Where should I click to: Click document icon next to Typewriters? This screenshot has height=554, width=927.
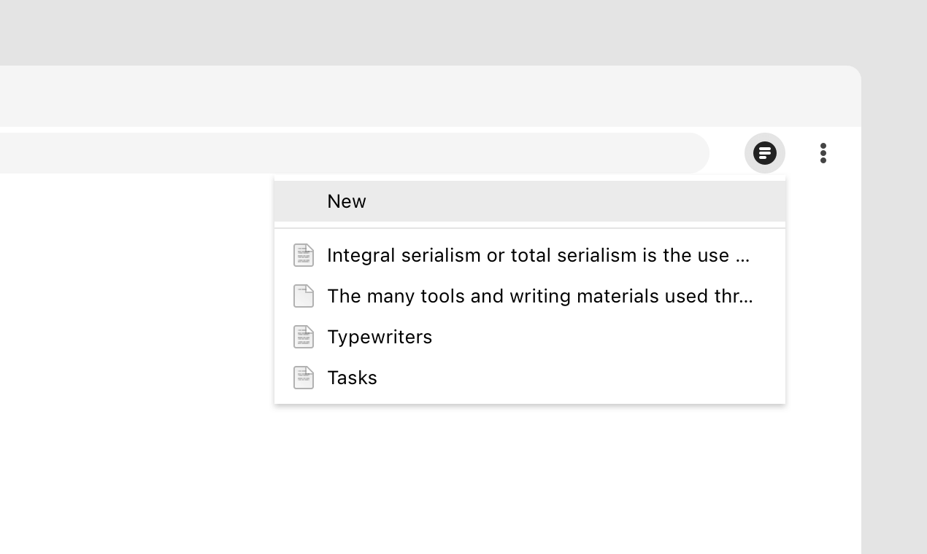click(304, 337)
